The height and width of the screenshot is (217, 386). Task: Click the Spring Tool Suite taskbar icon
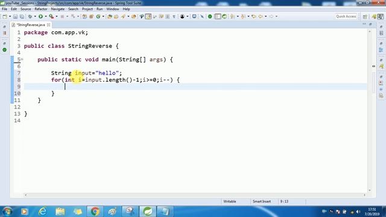148,212
